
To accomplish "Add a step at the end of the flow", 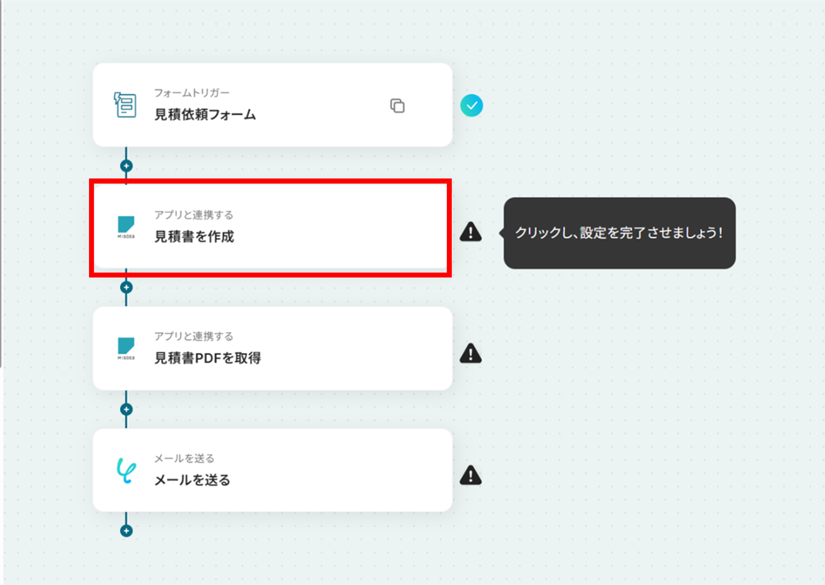I will click(126, 531).
